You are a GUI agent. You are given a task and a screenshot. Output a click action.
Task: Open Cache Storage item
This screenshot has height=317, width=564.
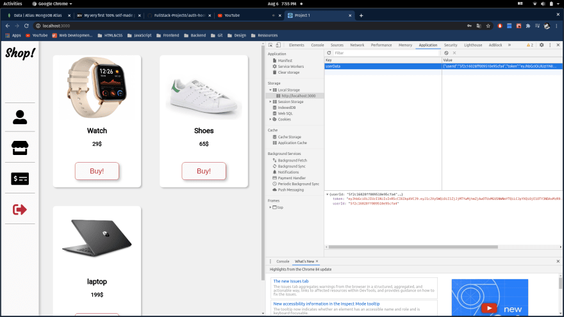(289, 137)
